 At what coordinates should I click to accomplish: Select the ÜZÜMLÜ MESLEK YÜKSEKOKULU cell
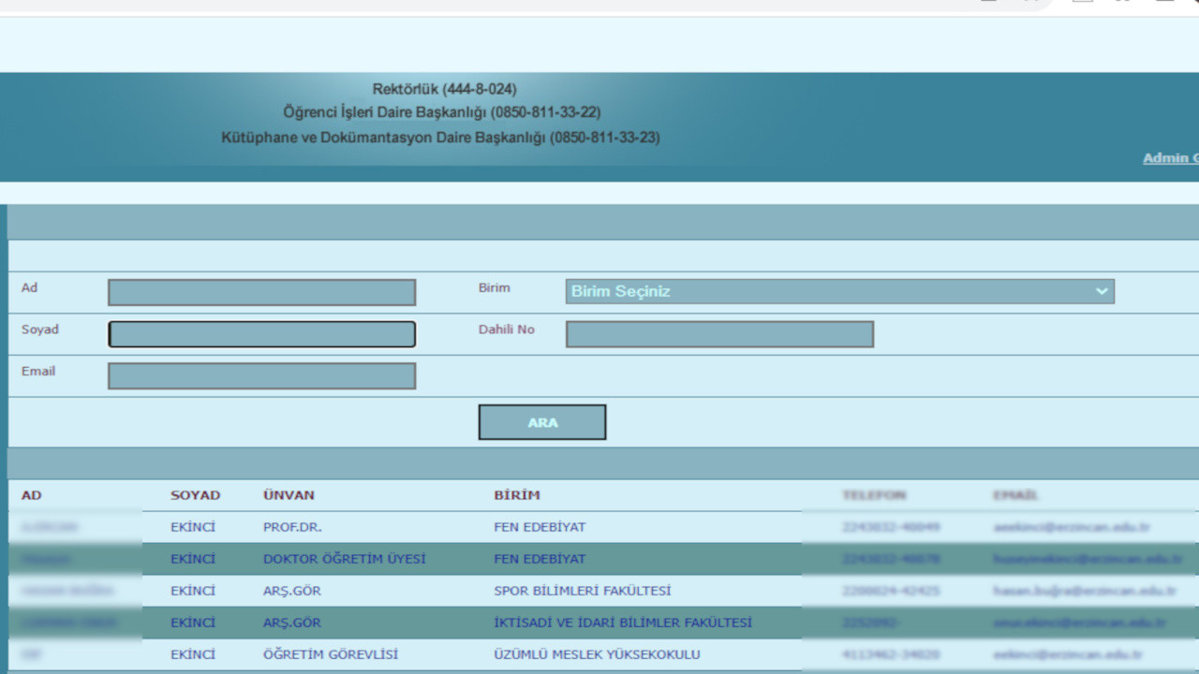(x=597, y=654)
